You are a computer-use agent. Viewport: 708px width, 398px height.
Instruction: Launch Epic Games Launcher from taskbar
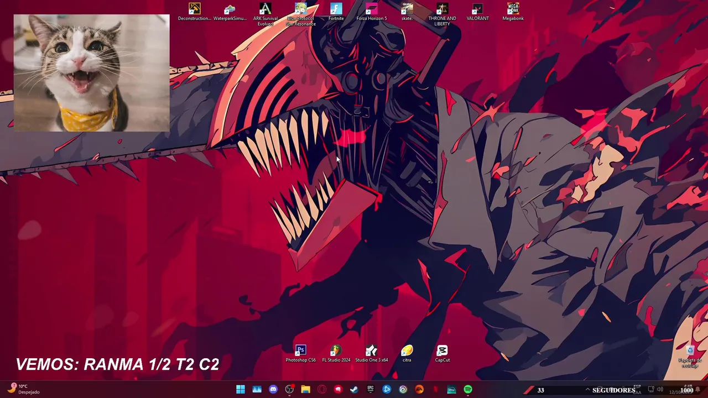(x=371, y=389)
